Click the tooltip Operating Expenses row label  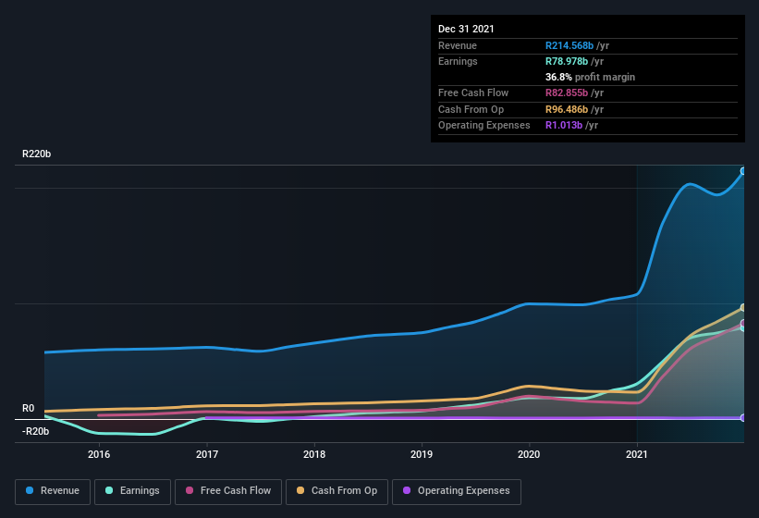pos(484,126)
